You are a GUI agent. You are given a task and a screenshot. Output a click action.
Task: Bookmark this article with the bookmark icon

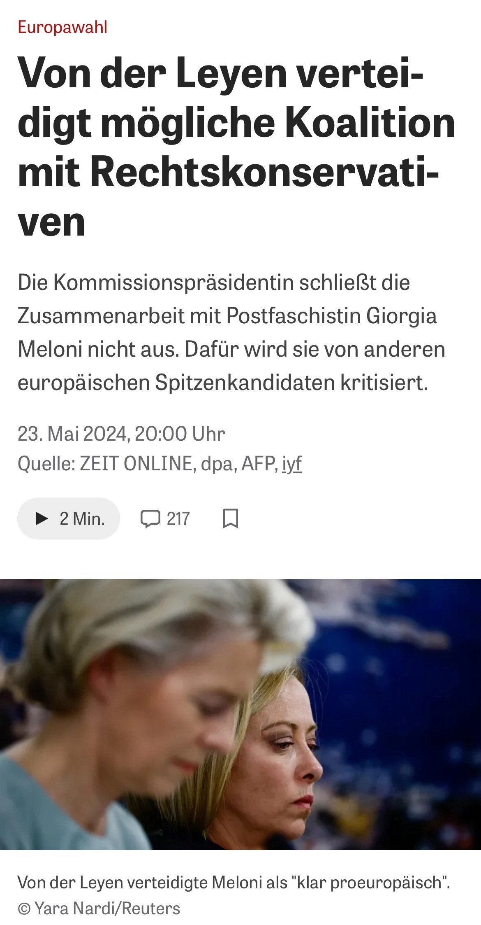pyautogui.click(x=231, y=519)
